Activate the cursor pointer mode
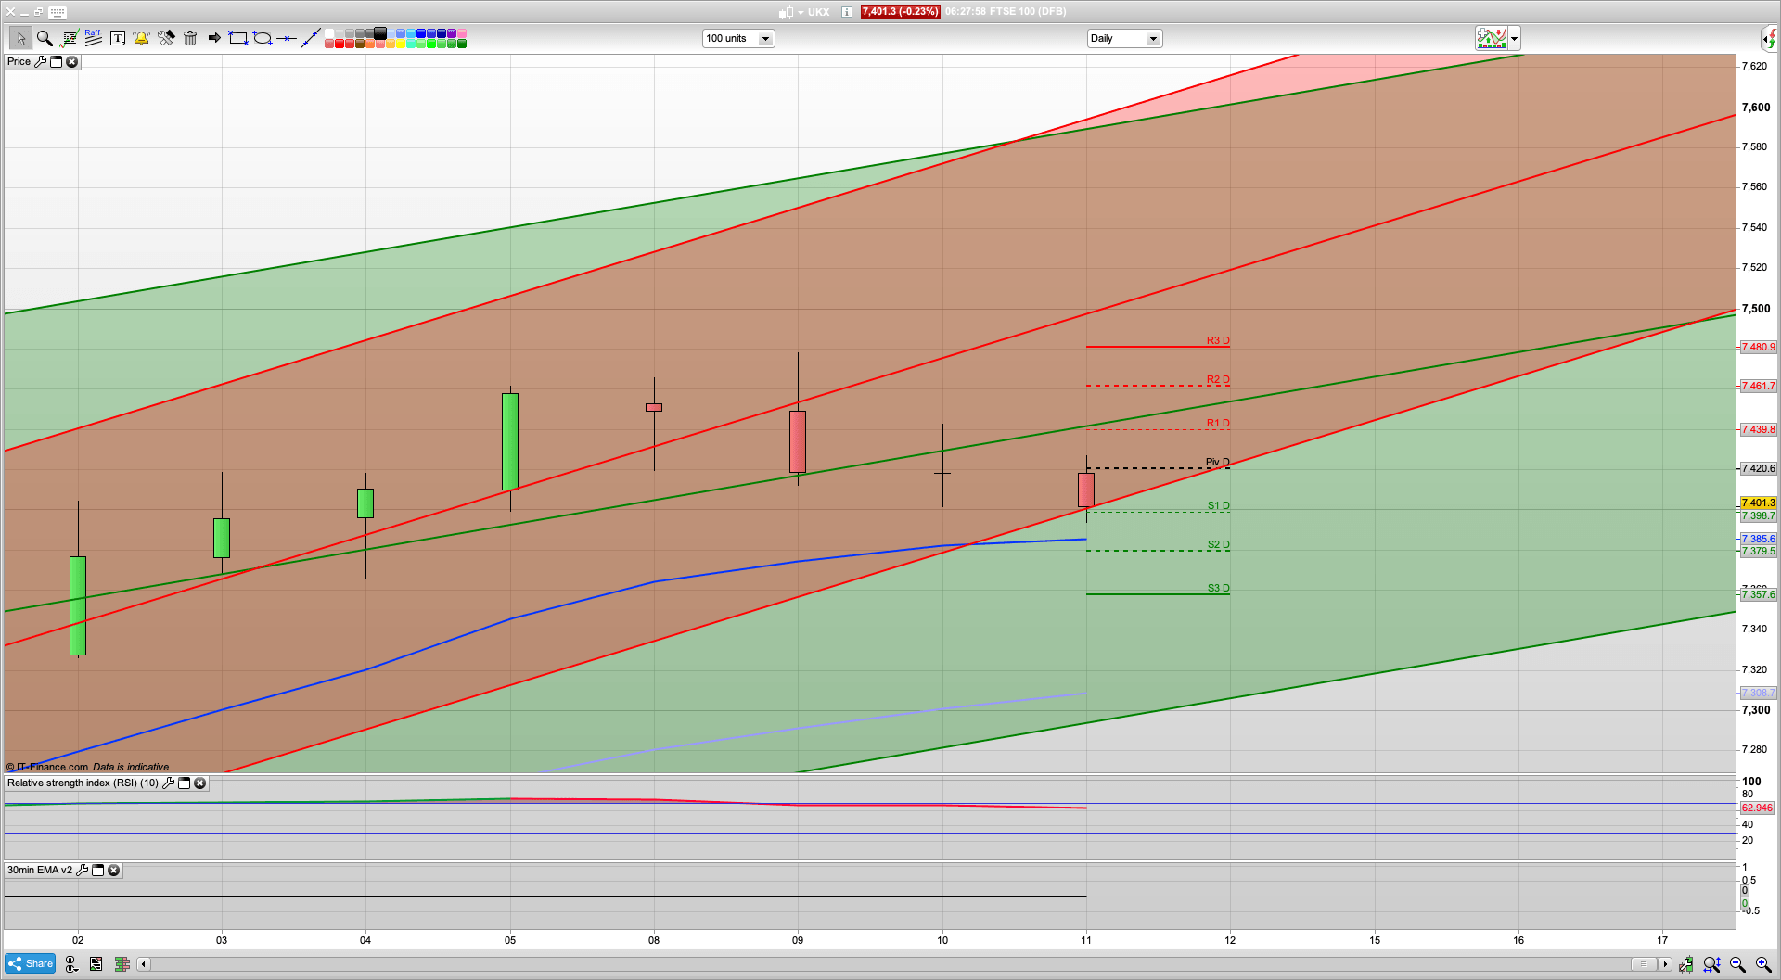This screenshot has height=980, width=1781. click(19, 38)
